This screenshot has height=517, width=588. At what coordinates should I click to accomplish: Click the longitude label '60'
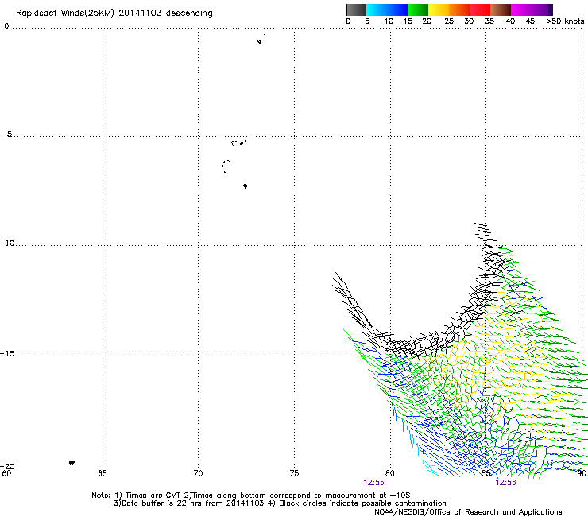tap(6, 473)
